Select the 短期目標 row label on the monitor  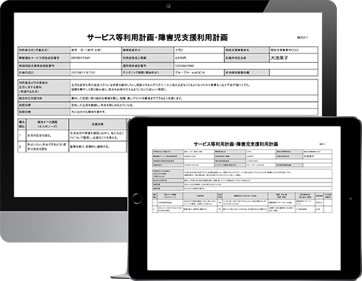[44, 112]
